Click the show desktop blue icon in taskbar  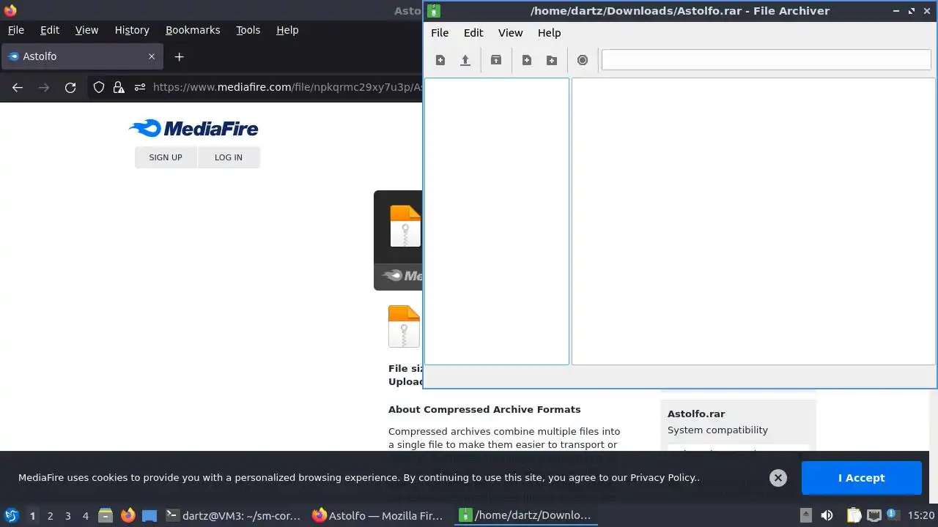[149, 516]
